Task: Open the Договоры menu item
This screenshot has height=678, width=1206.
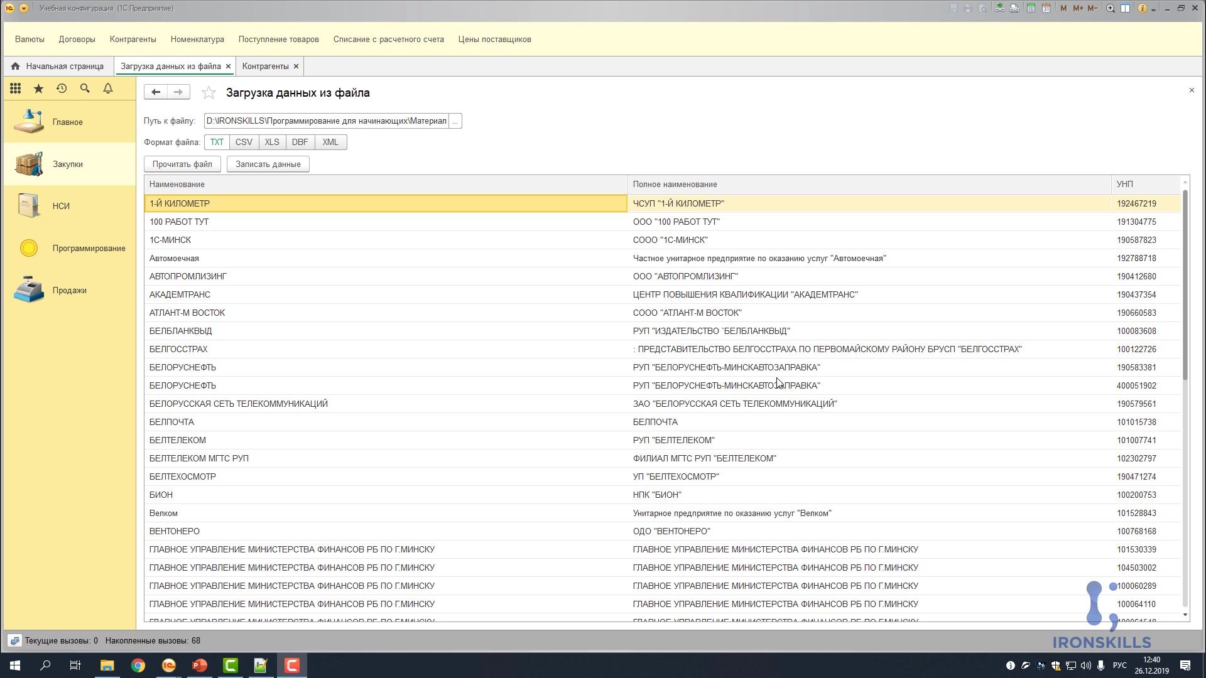Action: point(77,39)
